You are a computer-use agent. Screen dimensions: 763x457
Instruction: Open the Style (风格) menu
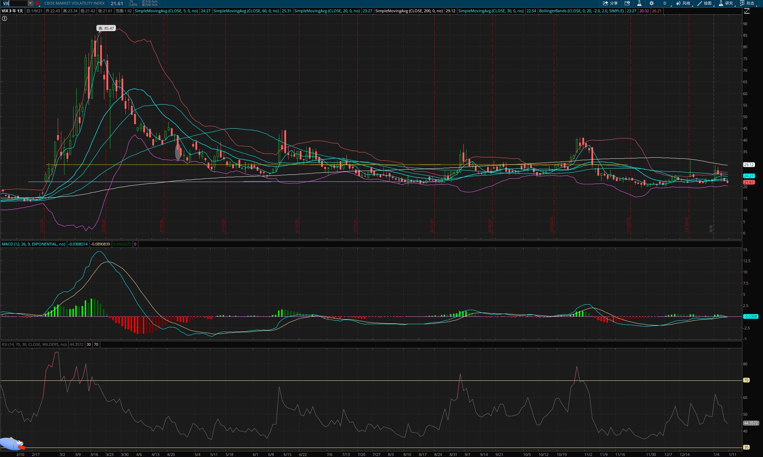tap(683, 3)
